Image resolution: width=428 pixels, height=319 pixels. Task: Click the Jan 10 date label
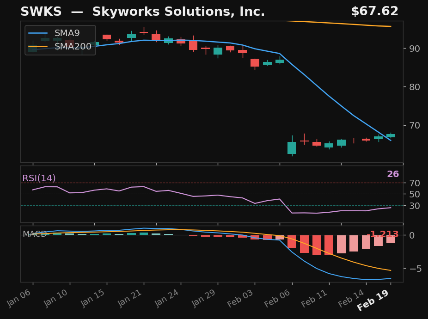click(55, 298)
